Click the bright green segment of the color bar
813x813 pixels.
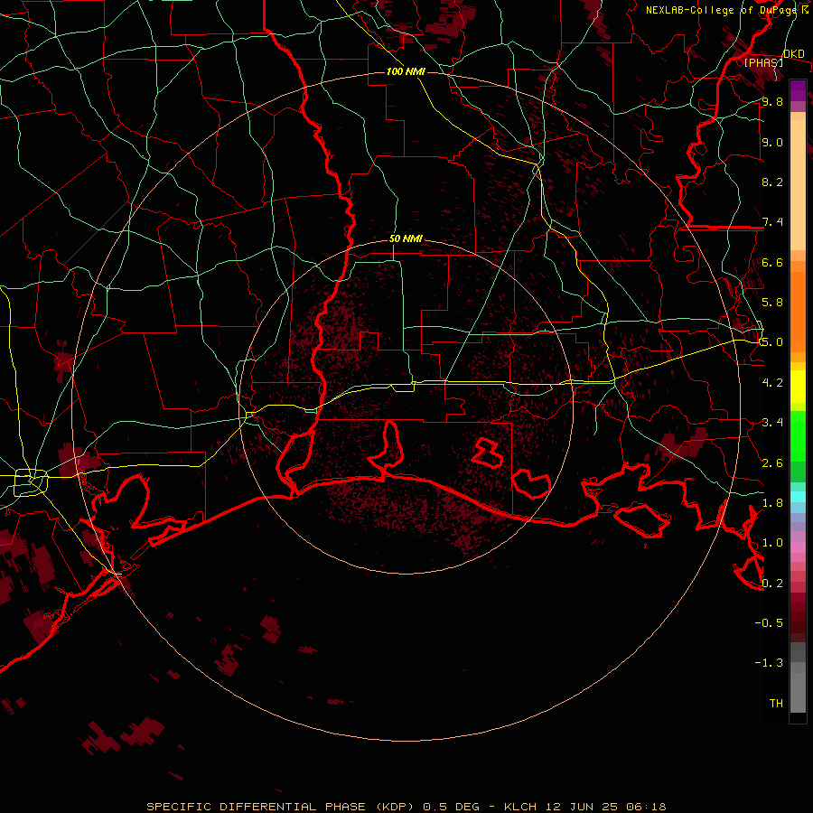click(798, 435)
